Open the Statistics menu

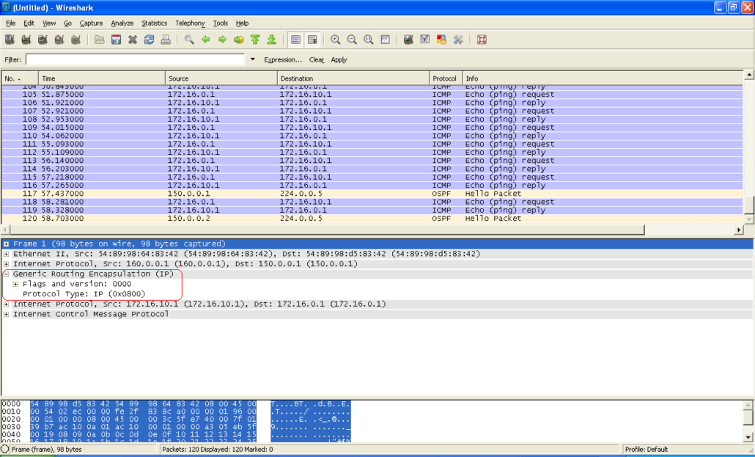tap(154, 23)
